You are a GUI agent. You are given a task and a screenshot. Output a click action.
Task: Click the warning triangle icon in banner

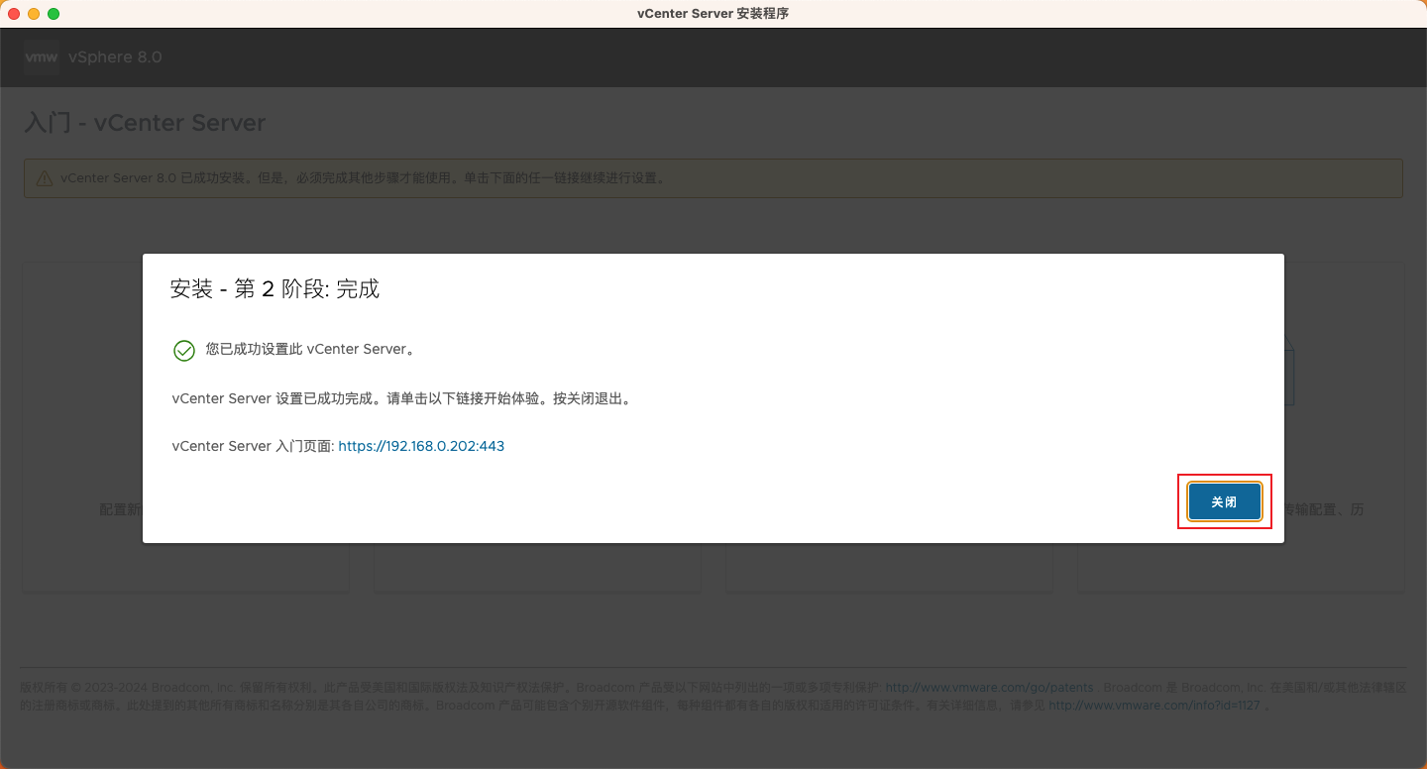click(45, 179)
